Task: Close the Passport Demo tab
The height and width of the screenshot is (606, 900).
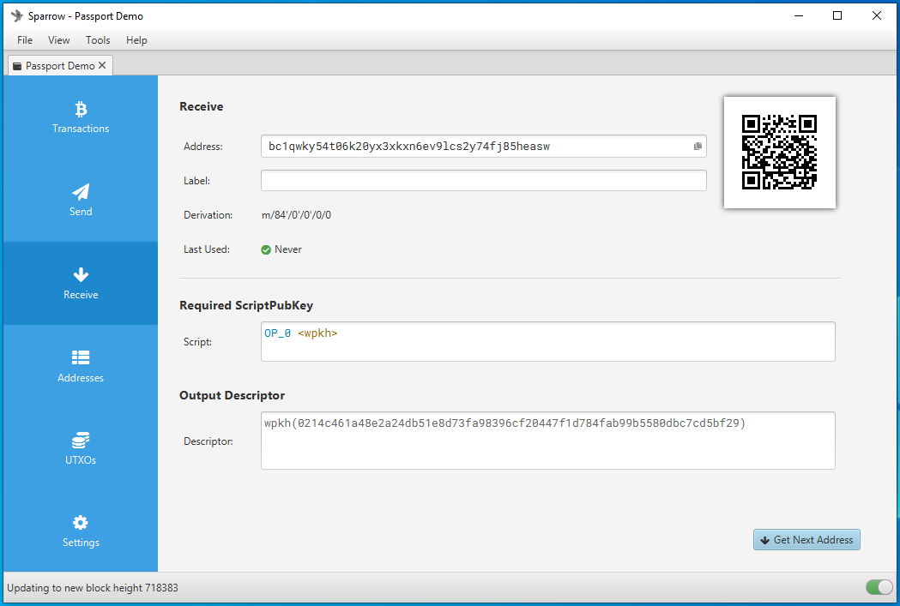Action: 102,65
